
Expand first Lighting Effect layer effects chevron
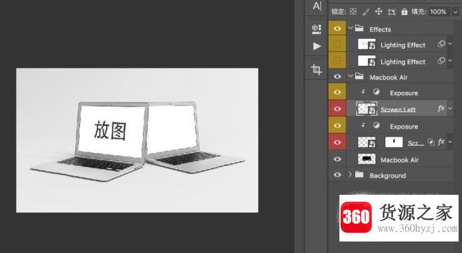(450, 44)
